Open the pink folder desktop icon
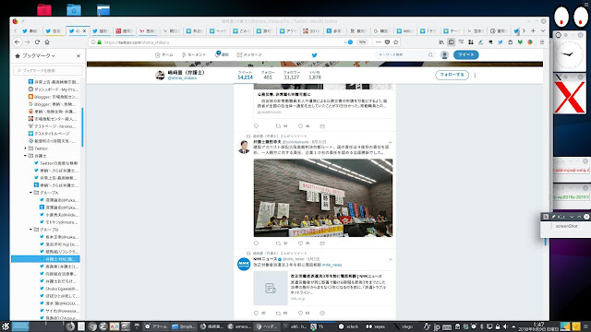The width and height of the screenshot is (591, 332). coord(44,10)
